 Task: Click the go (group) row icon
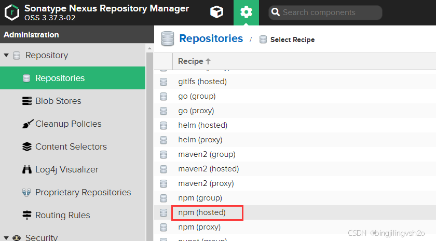[x=163, y=96]
